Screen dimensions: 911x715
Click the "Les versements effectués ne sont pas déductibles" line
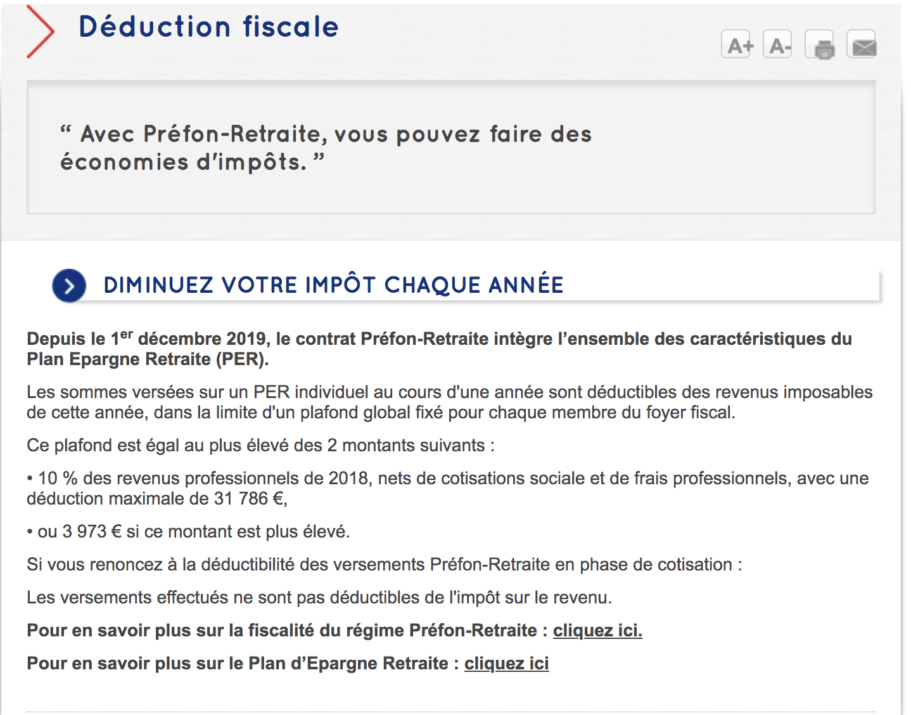[x=319, y=598]
